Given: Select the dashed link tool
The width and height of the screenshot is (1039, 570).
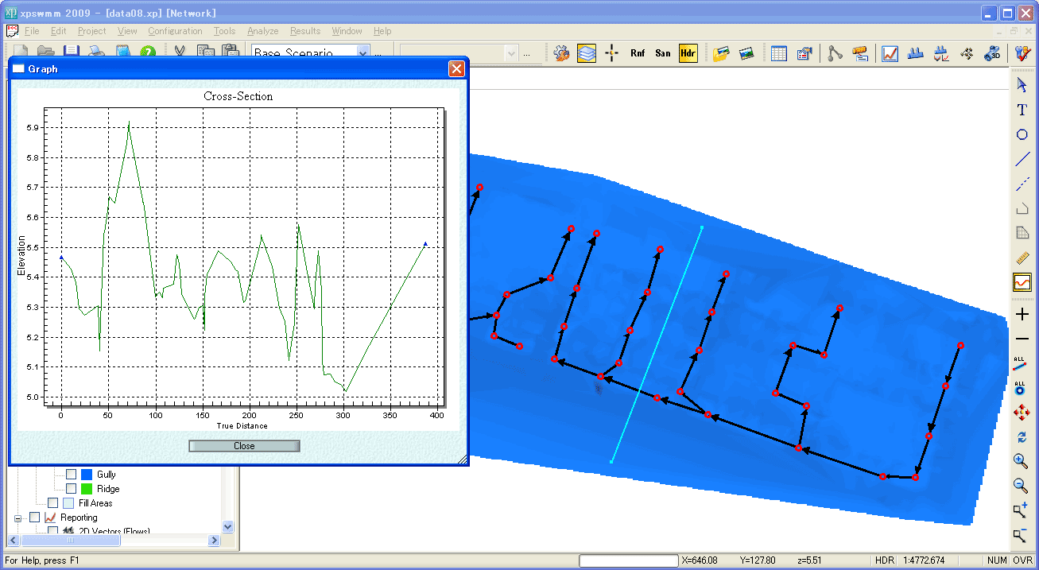Looking at the screenshot, I should coord(1022,184).
